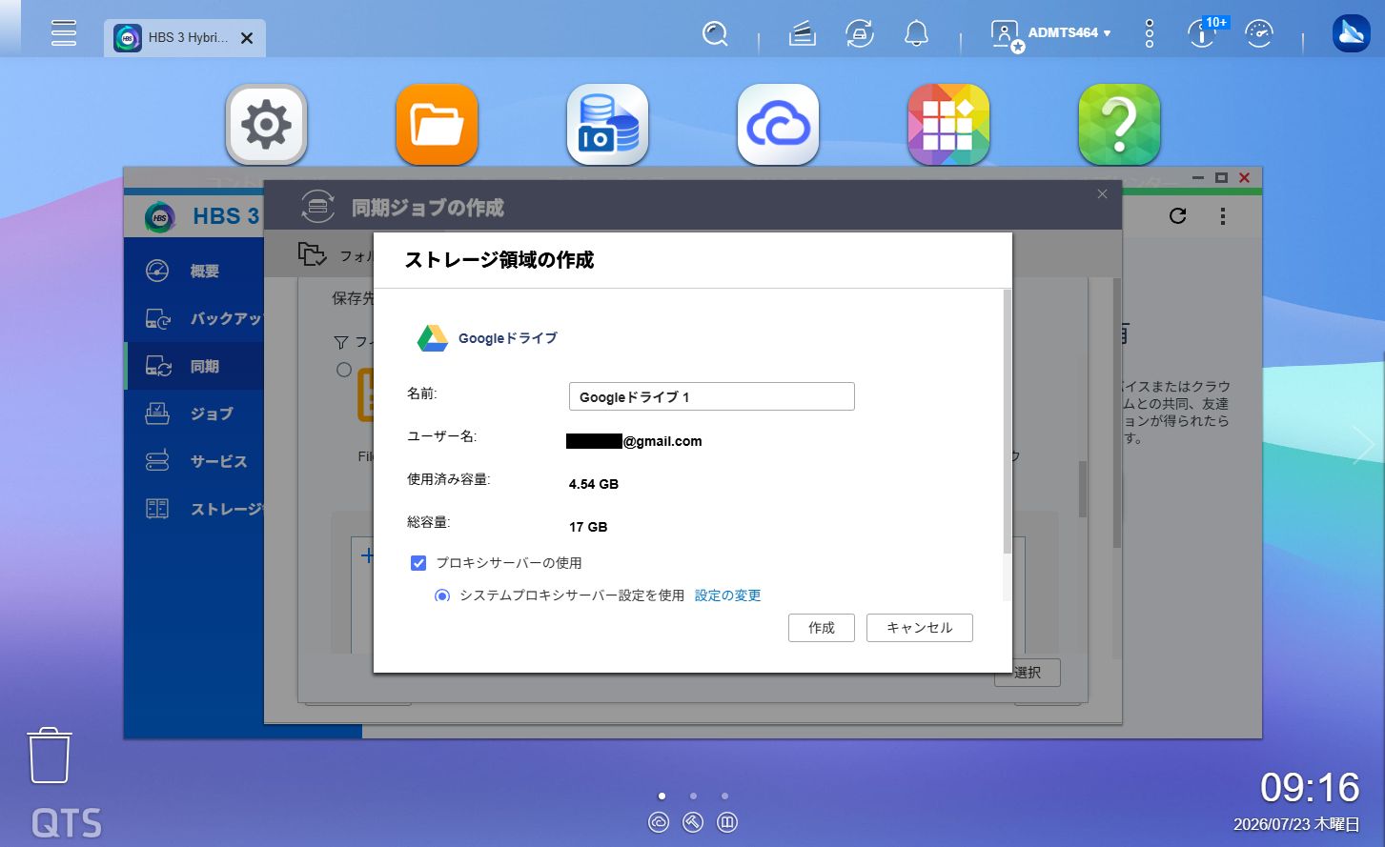Minimize the HBS 3 window
Screen dimensions: 1385x847
point(1199,178)
